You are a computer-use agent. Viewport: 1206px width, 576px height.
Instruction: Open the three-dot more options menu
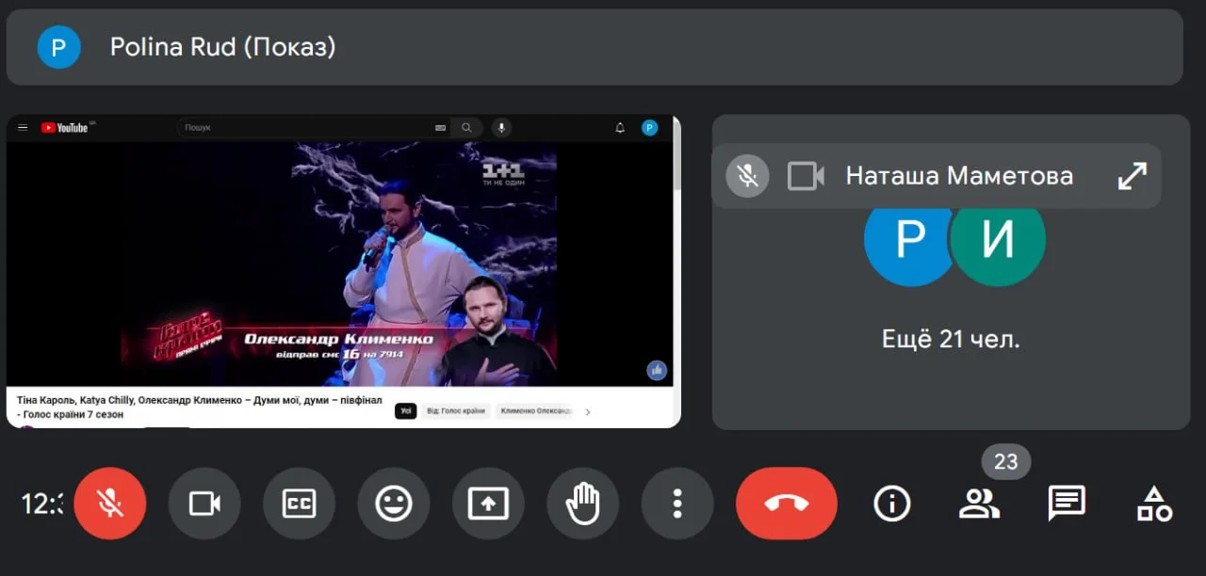pyautogui.click(x=677, y=504)
